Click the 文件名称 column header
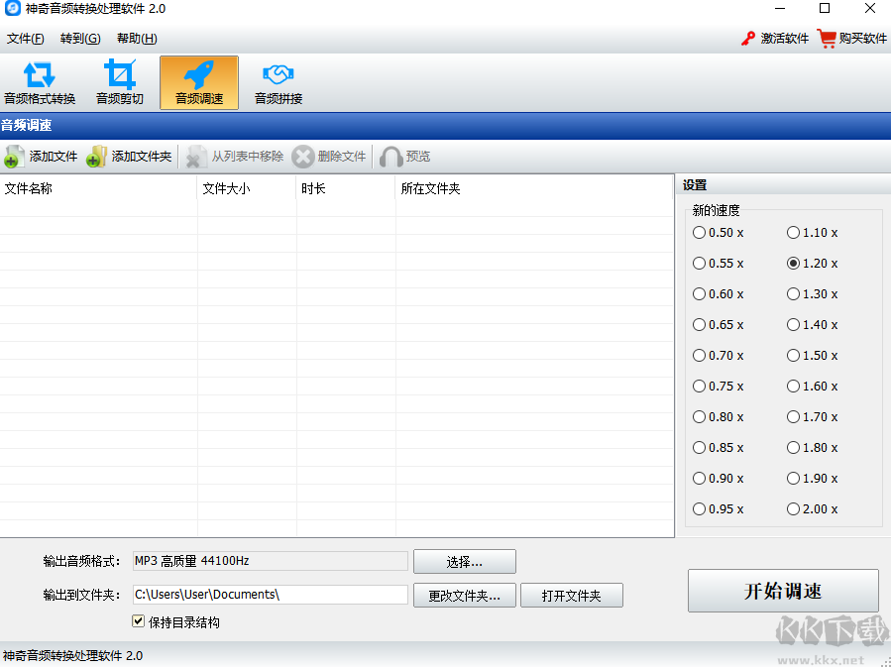This screenshot has width=891, height=667. (x=98, y=188)
